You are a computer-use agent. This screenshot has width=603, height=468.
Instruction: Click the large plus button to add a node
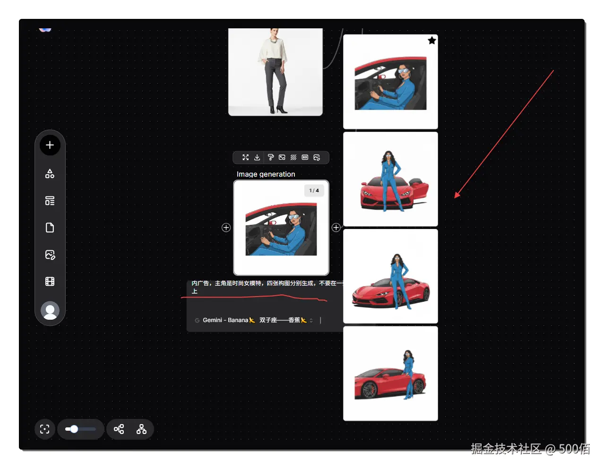pyautogui.click(x=50, y=145)
